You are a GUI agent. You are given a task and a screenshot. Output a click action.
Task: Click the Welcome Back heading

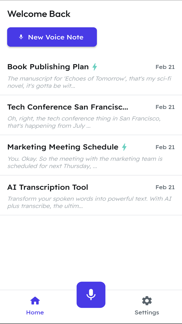[x=39, y=14]
